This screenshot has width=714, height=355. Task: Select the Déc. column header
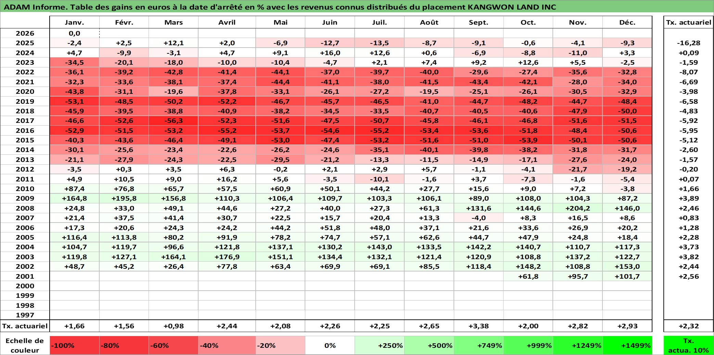[x=627, y=22]
